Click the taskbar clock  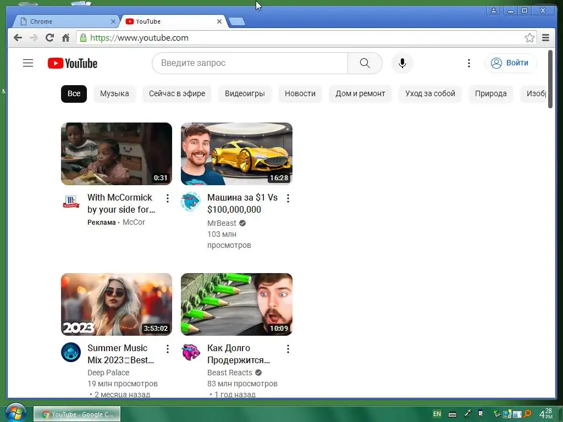tap(546, 414)
